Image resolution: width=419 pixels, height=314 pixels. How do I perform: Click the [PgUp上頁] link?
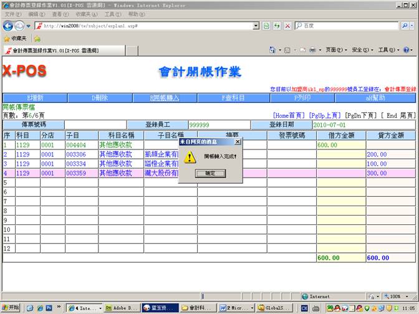coord(324,115)
